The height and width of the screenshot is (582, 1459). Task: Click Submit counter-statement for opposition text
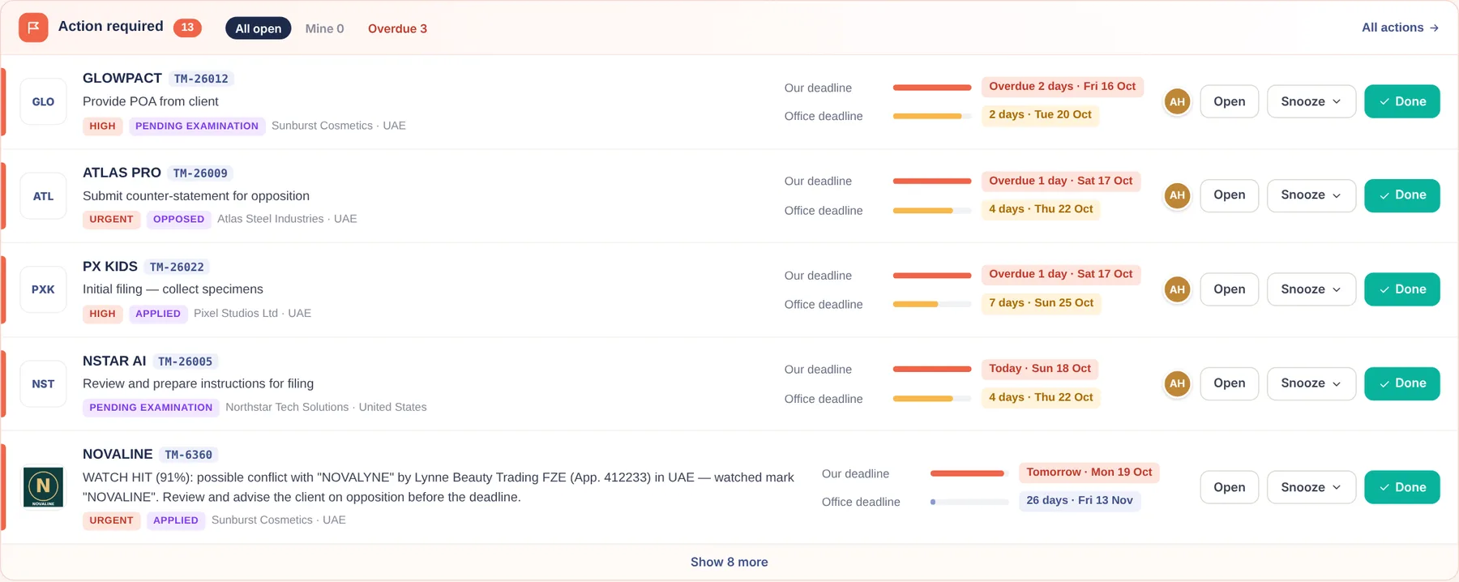(x=196, y=196)
